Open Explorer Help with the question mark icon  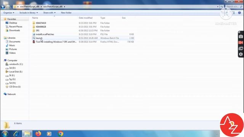pyautogui.click(x=239, y=13)
